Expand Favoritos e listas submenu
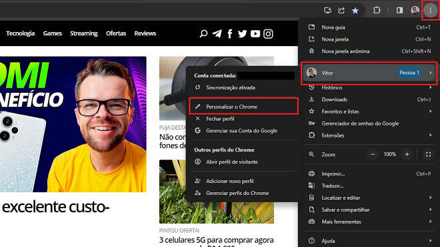This screenshot has height=247, width=440. point(369,111)
